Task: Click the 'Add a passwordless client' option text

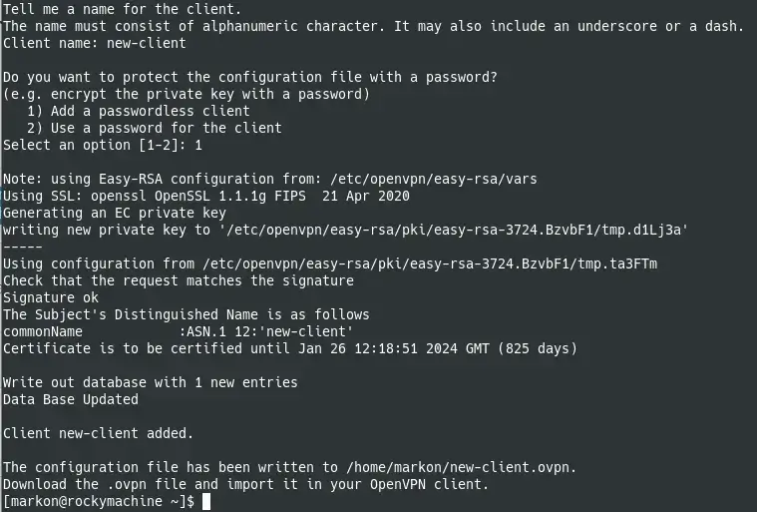Action: point(151,111)
